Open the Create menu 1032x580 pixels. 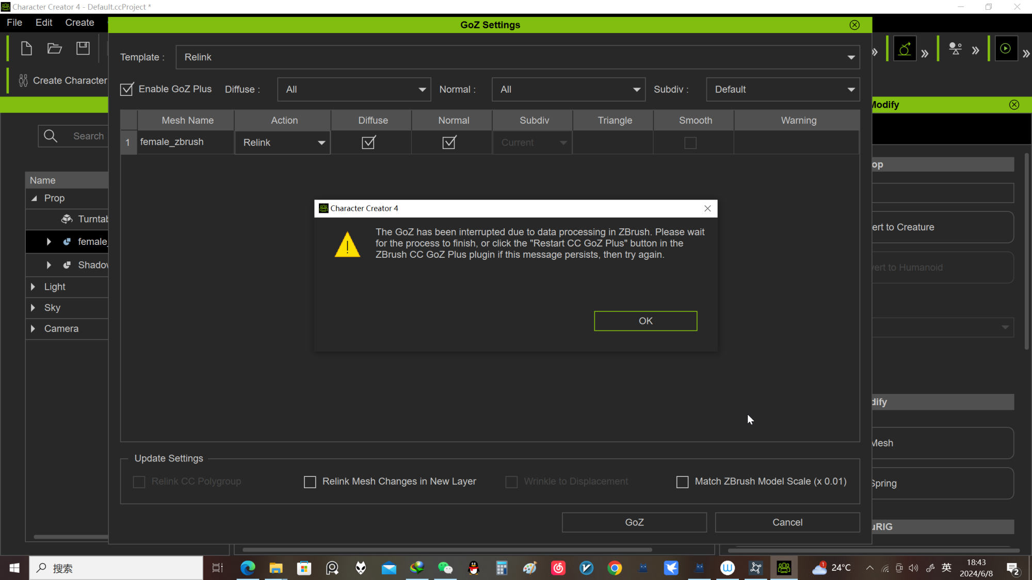[x=79, y=23]
